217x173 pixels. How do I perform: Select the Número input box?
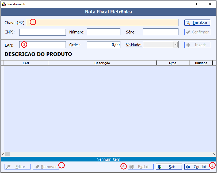click(x=104, y=32)
